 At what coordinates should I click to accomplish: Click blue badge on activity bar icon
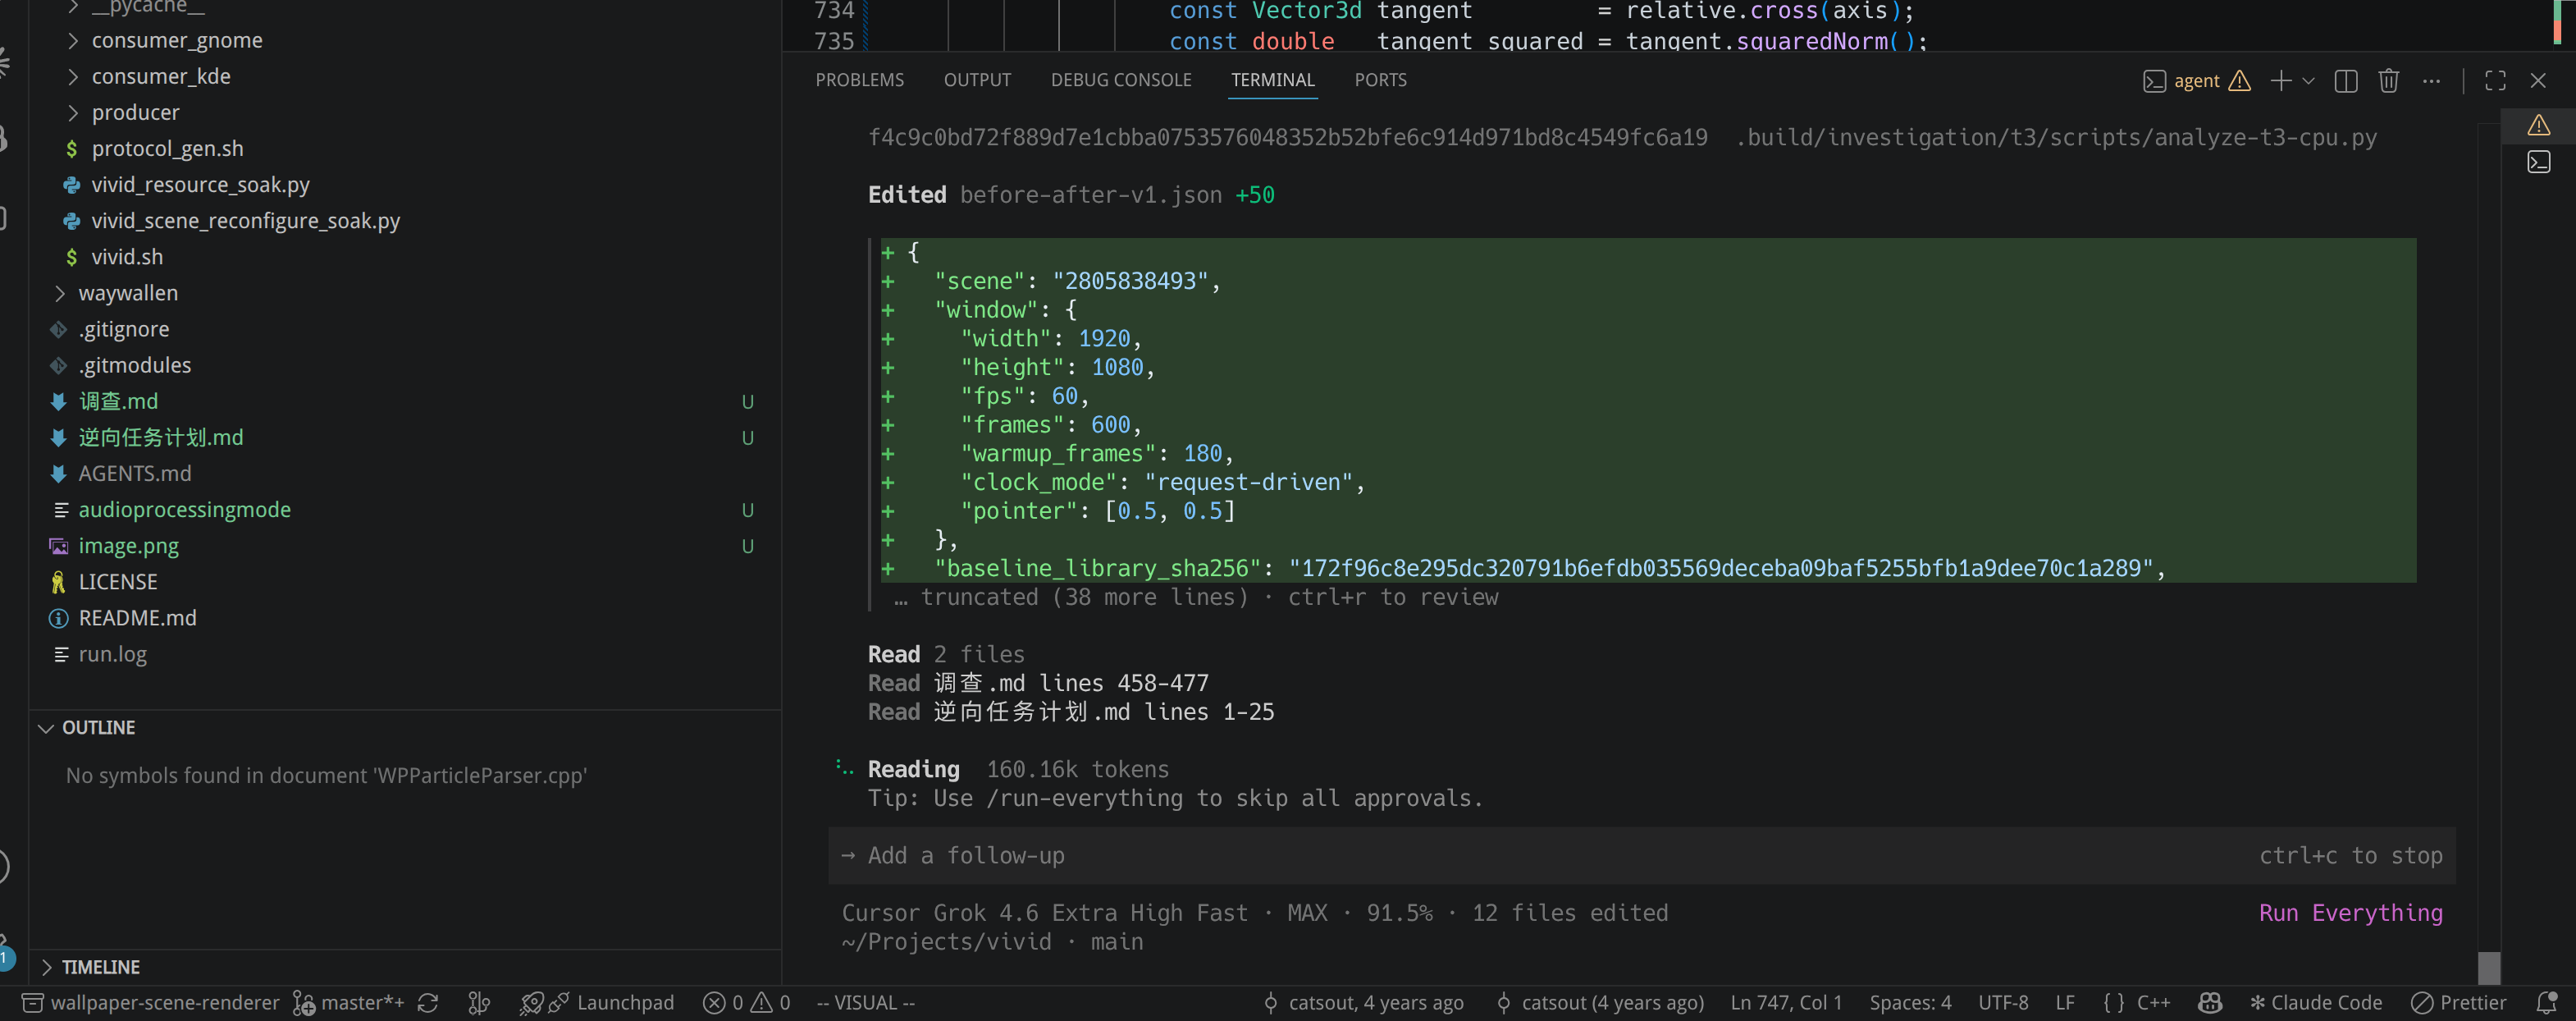click(6, 958)
